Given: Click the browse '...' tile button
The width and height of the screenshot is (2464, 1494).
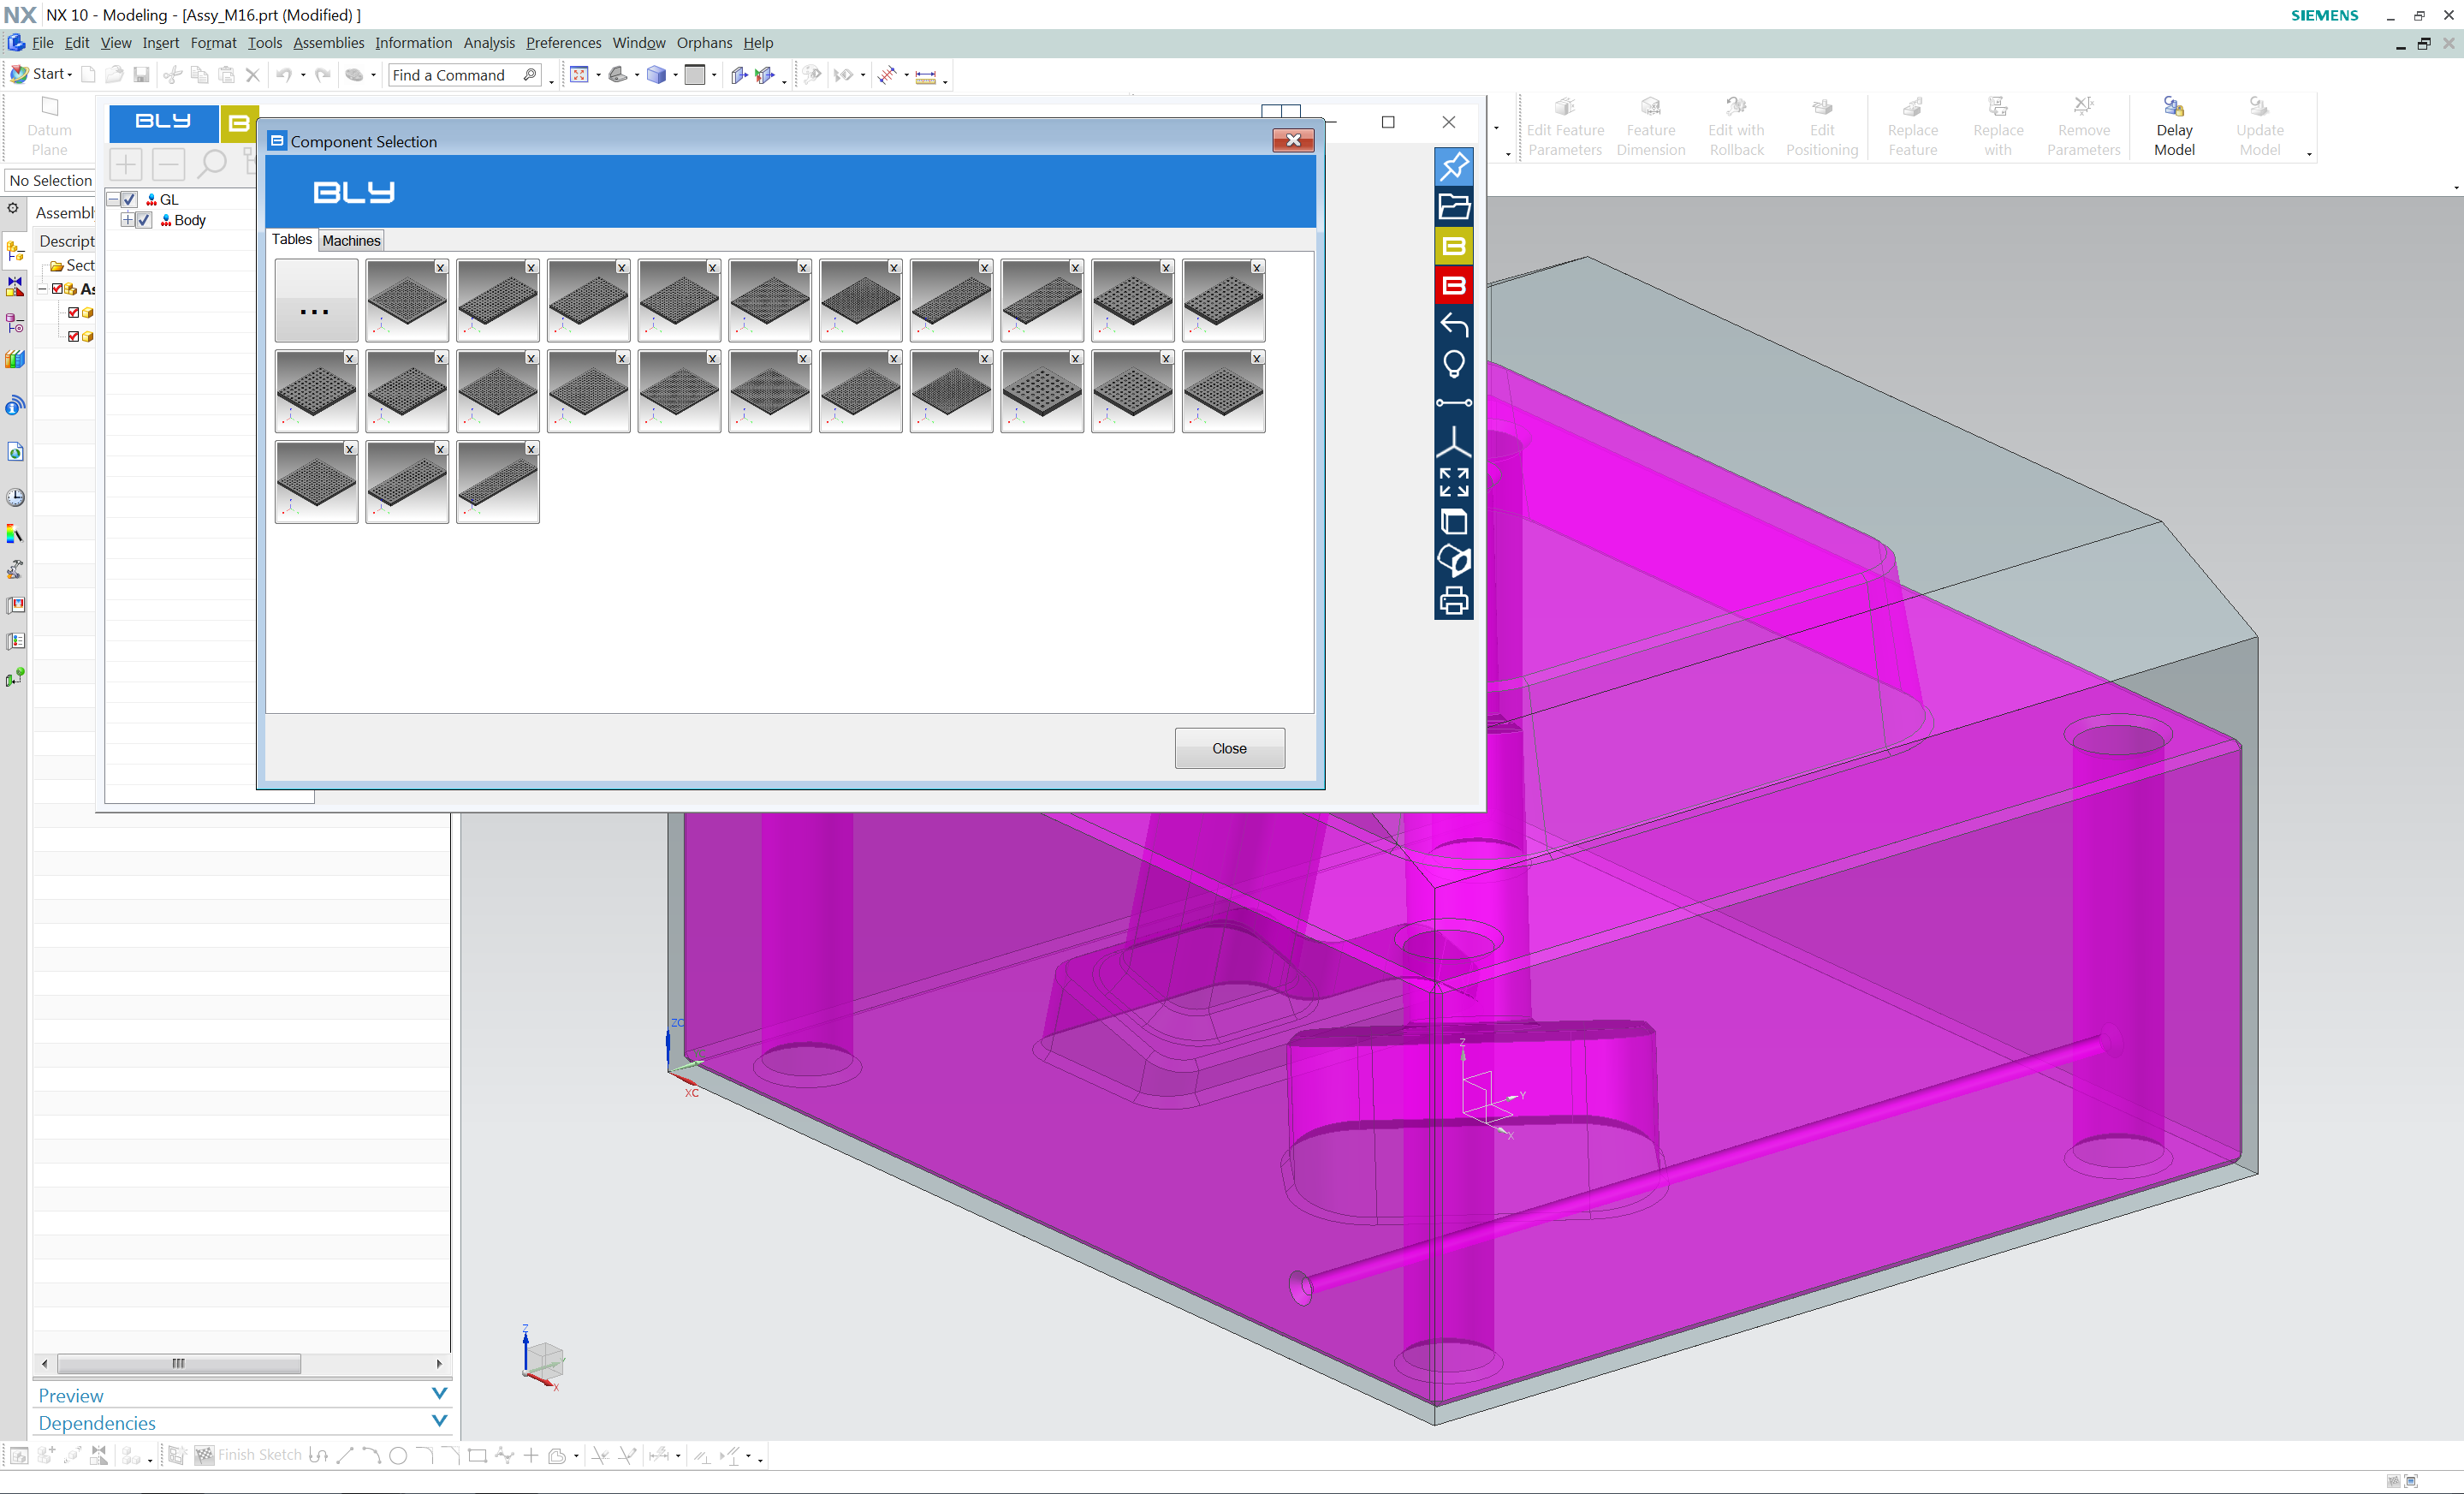Looking at the screenshot, I should tap(316, 301).
